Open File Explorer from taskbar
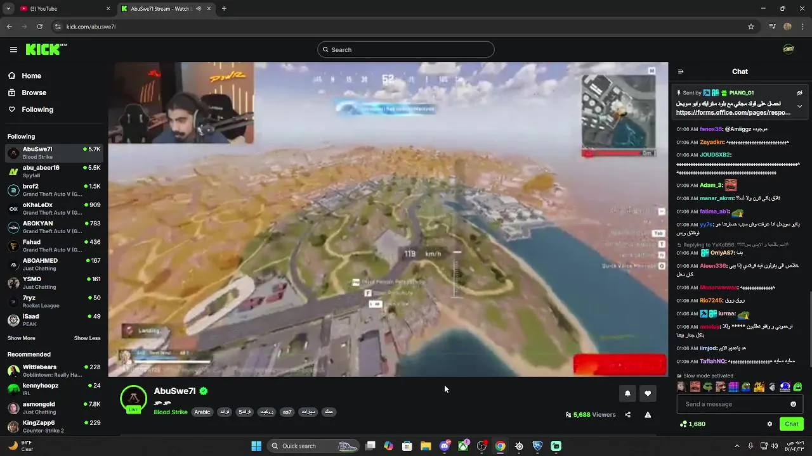The height and width of the screenshot is (456, 812). 426,446
